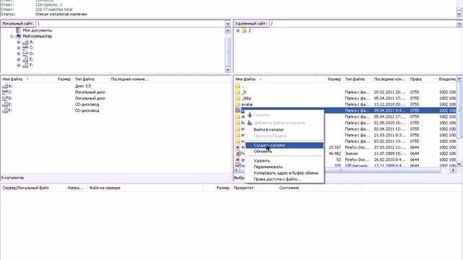Sort remote list by 'Владелец' column header
Viewport: 463px width, 260px height.
447,79
